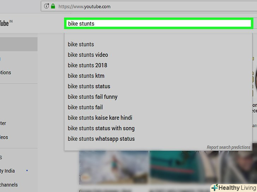This screenshot has width=257, height=192.
Task: Open 'Report search predictions' link
Action: click(x=228, y=147)
